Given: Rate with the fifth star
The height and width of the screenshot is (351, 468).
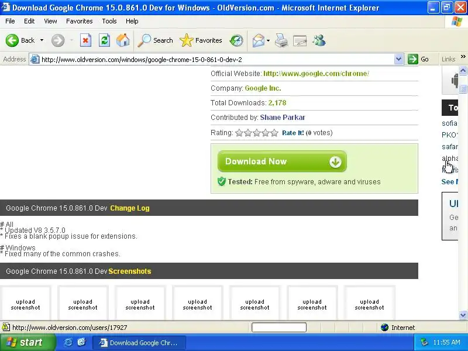Looking at the screenshot, I should (x=274, y=133).
